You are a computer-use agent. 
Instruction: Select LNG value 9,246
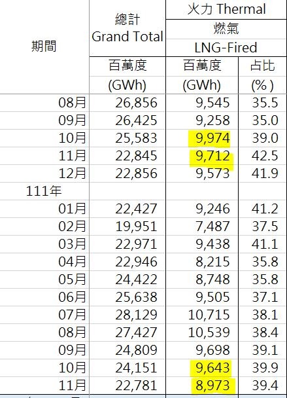point(212,209)
